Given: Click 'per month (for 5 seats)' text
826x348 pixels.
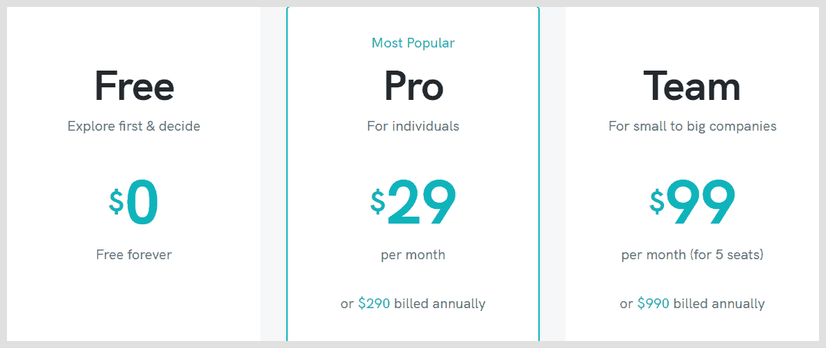Looking at the screenshot, I should pos(692,255).
